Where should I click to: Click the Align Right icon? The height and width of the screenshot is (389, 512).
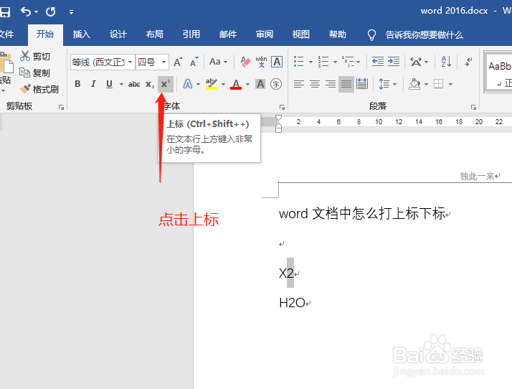pyautogui.click(x=331, y=84)
